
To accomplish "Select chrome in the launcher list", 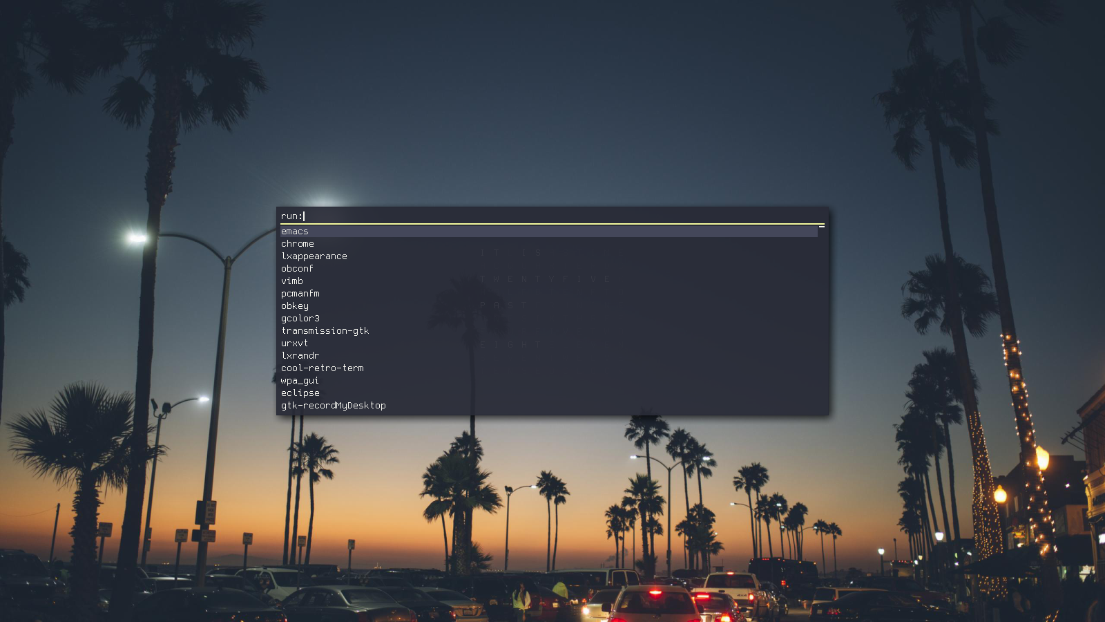I will click(x=548, y=244).
